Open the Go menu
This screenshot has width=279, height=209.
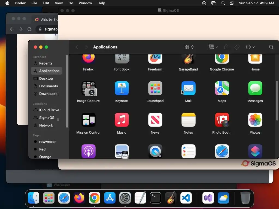[71, 3]
